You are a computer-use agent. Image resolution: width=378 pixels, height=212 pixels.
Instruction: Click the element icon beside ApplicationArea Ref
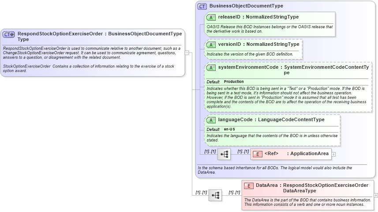[258, 154]
